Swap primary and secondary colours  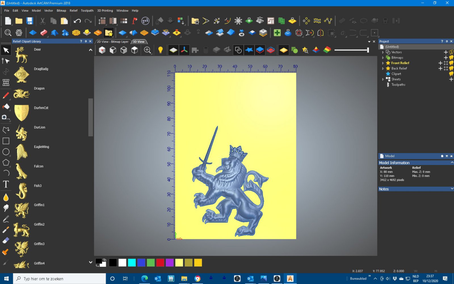point(97,266)
